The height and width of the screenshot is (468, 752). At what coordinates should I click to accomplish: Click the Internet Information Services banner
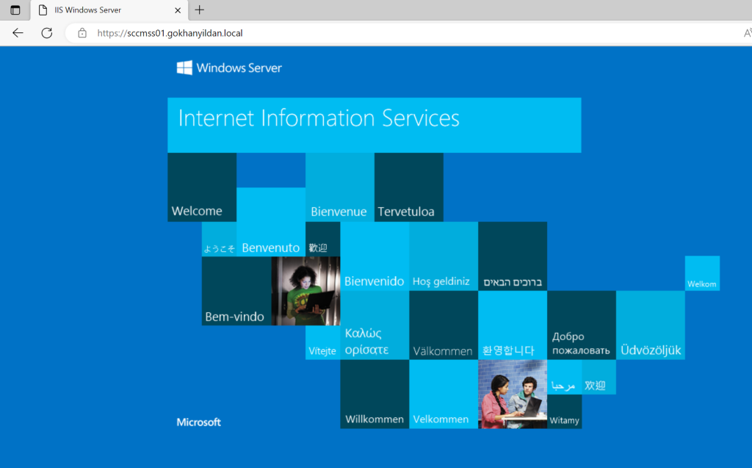[x=374, y=126]
